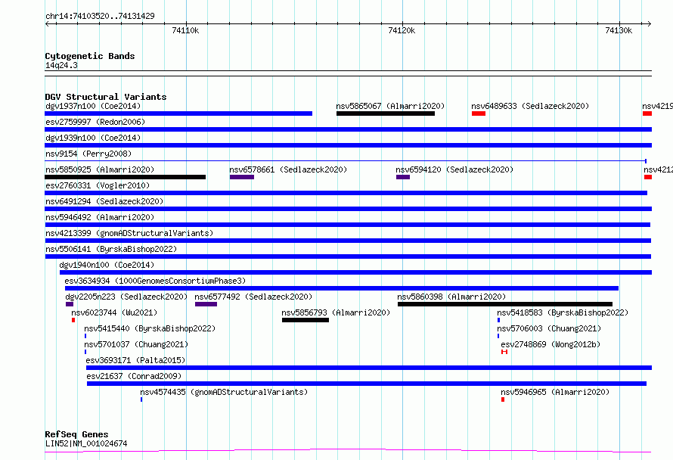Image resolution: width=673 pixels, height=460 pixels.
Task: Click the 74120k ruler tick label
Action: point(402,30)
